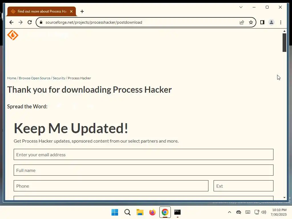Open the Process Hacker breadcrumb link
This screenshot has width=292, height=219.
[x=79, y=78]
